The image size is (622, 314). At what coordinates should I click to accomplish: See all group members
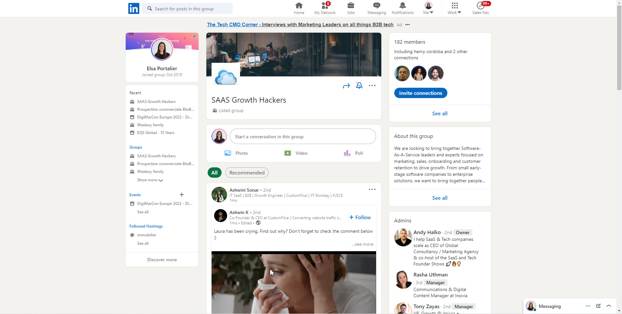[440, 113]
